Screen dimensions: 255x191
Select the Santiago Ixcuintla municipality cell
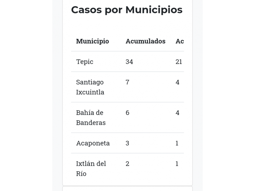pos(90,87)
